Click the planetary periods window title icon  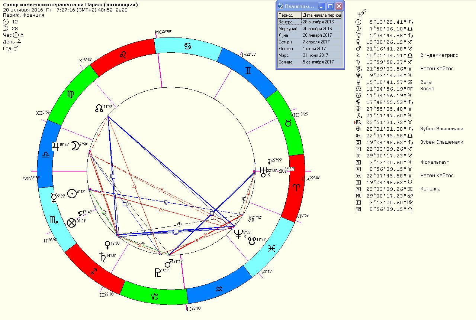coord(281,6)
